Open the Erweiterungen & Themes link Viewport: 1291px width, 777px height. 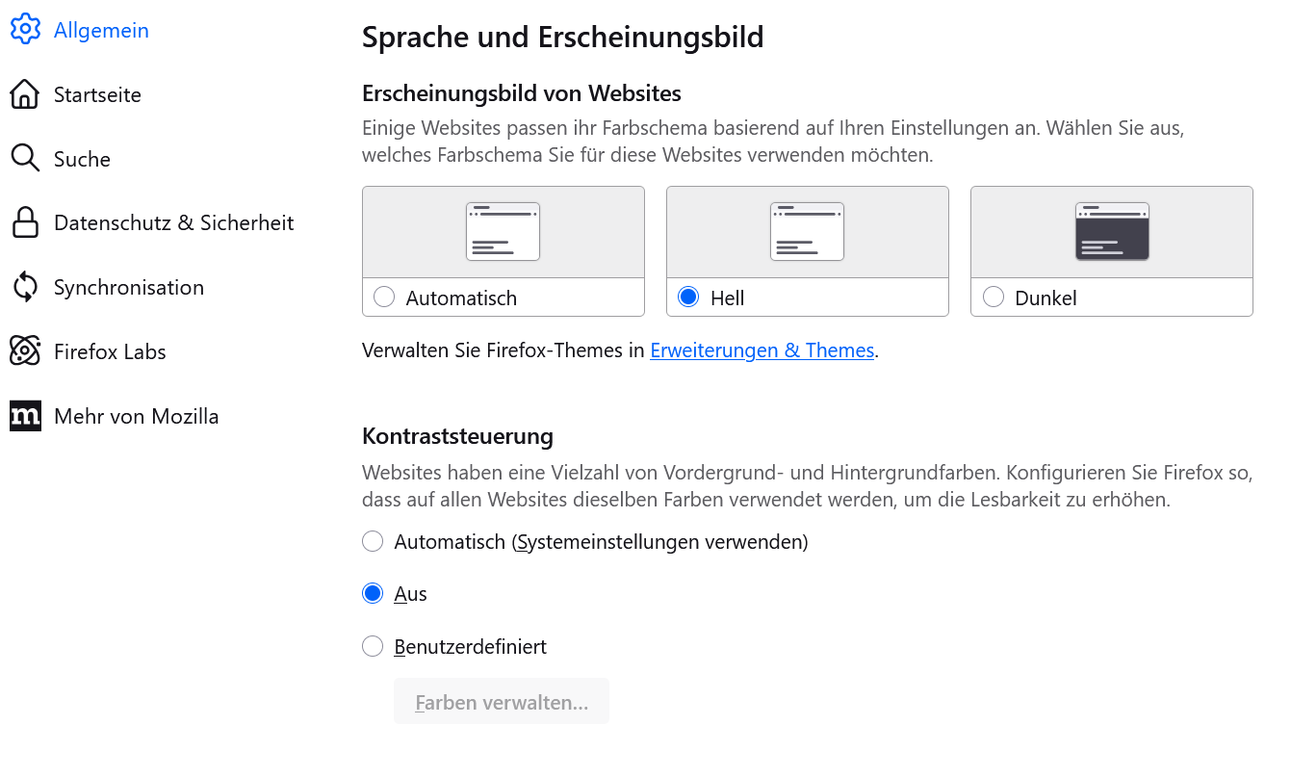762,350
